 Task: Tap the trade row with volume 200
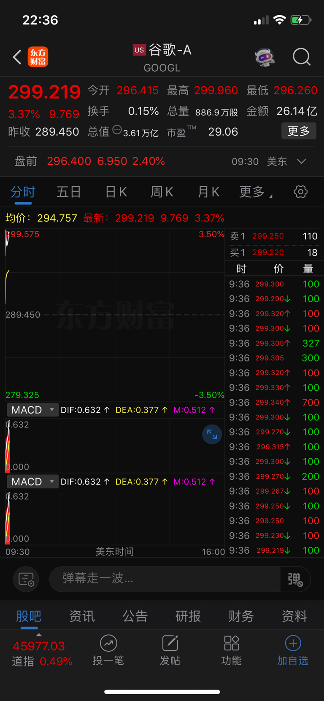[274, 476]
